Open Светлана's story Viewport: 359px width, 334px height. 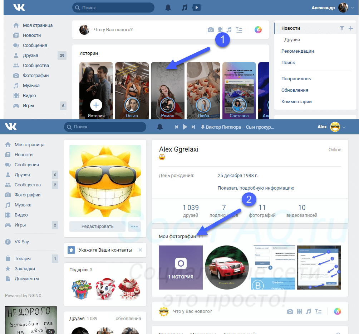(239, 90)
